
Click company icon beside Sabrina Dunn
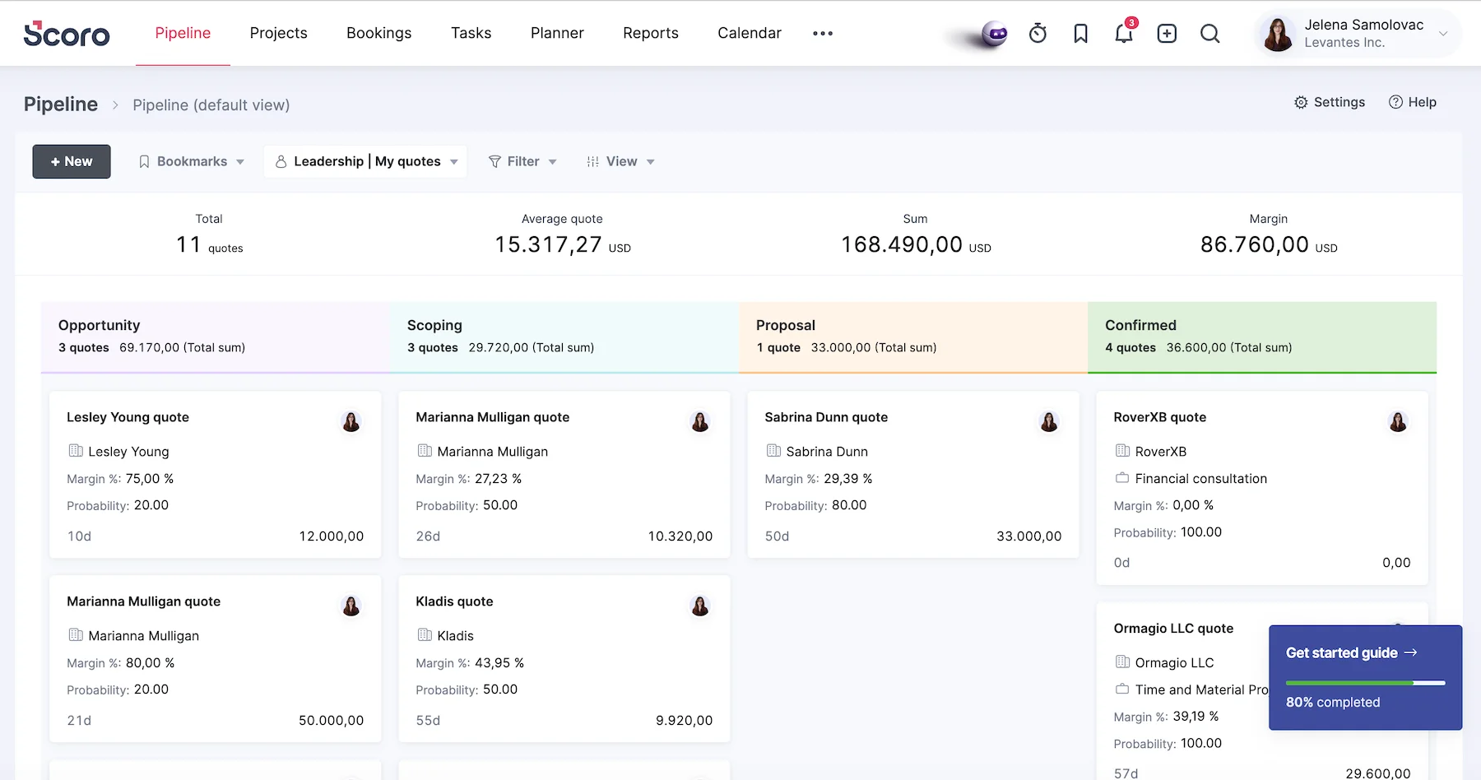pos(773,451)
